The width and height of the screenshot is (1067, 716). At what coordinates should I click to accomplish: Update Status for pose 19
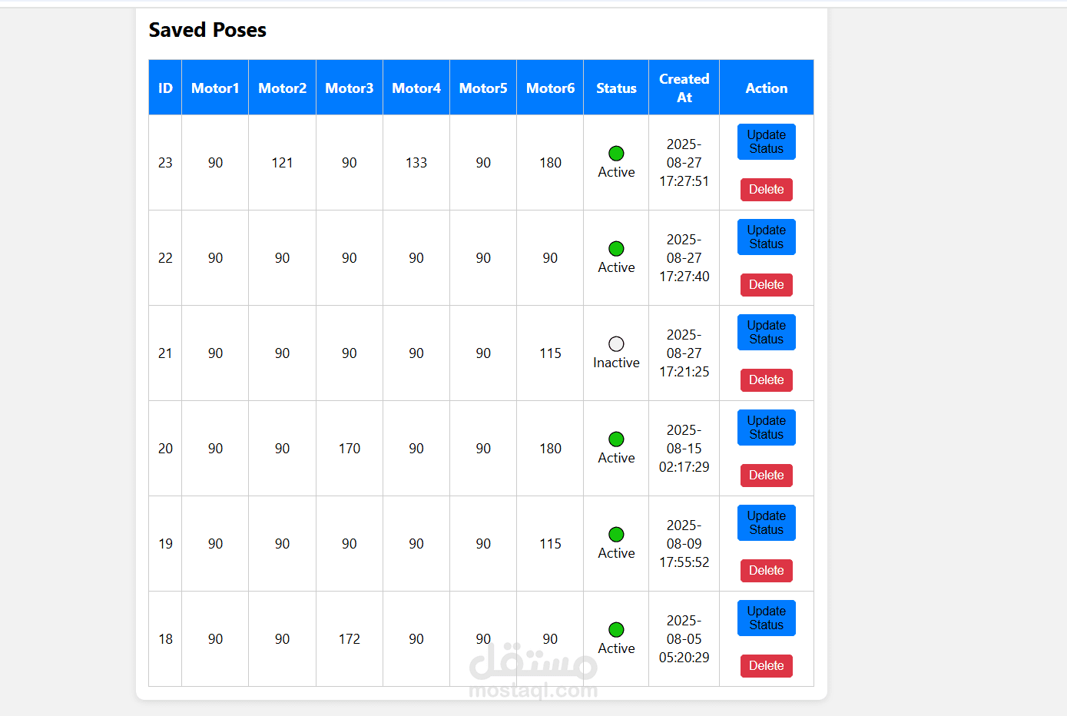[x=766, y=523]
